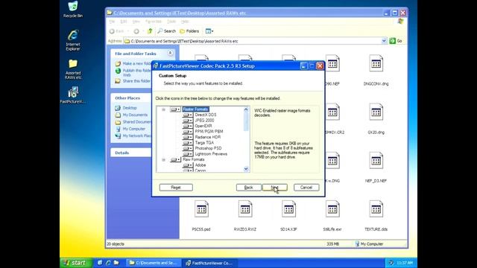The image size is (477, 268).
Task: Click the Explorer address bar field
Action: (255, 41)
